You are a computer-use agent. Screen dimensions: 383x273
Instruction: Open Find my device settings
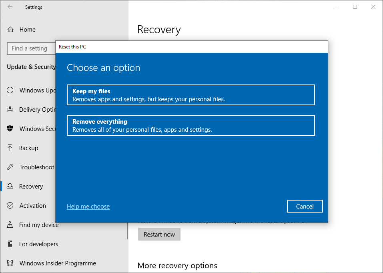pyautogui.click(x=10, y=225)
